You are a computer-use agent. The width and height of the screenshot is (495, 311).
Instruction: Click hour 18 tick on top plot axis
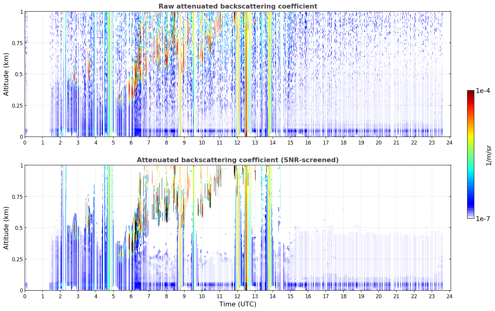[x=343, y=142]
